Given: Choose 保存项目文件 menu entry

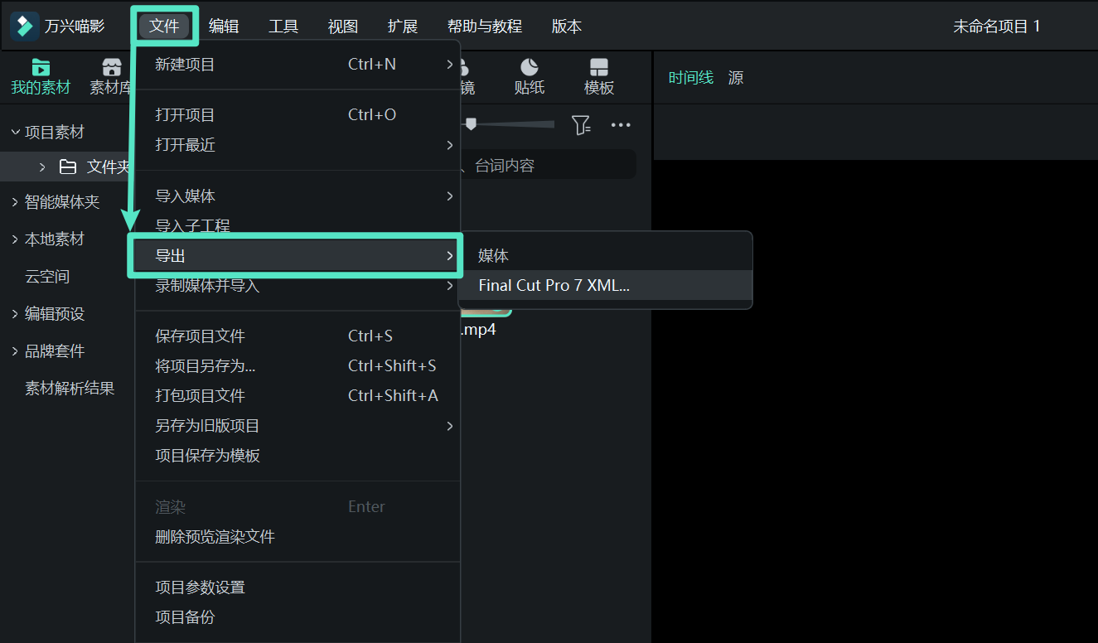Looking at the screenshot, I should pyautogui.click(x=297, y=336).
